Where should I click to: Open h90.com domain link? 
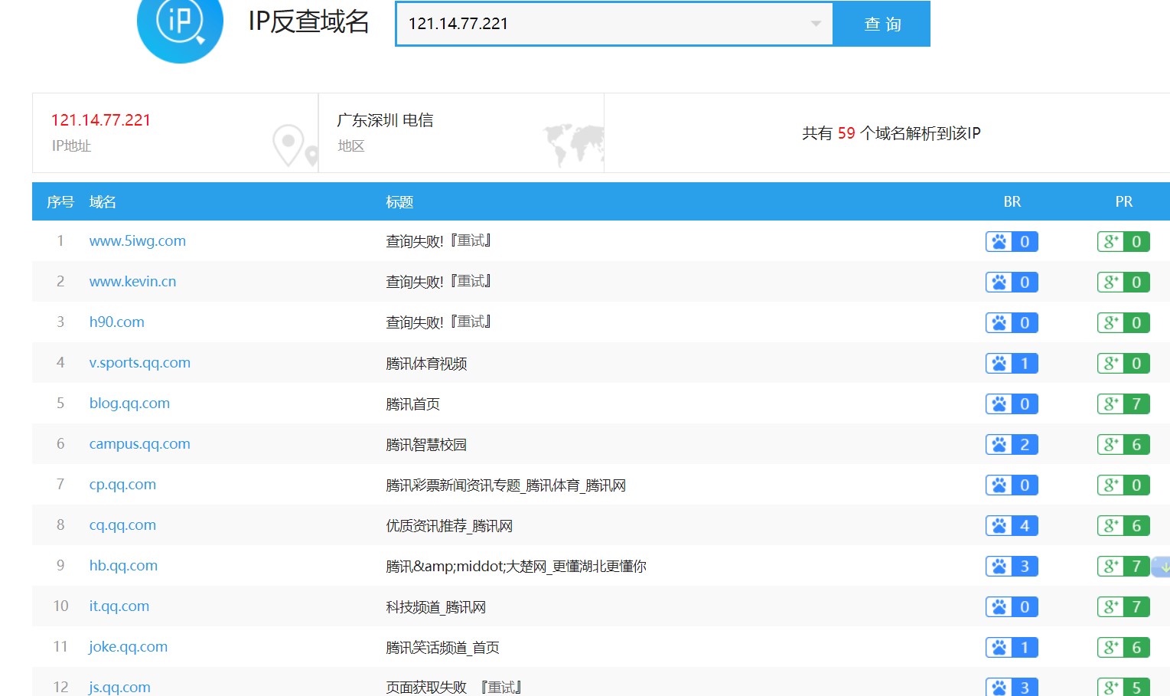click(116, 322)
